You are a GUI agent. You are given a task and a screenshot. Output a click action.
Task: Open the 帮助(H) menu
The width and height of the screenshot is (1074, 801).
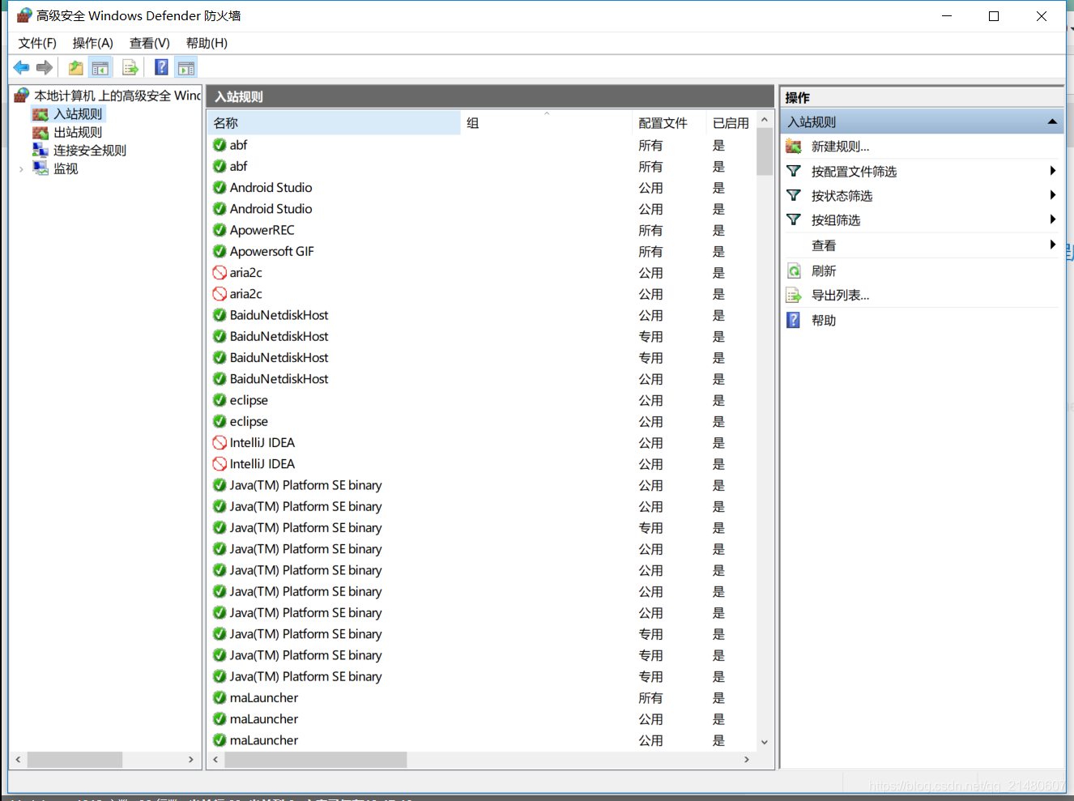pyautogui.click(x=207, y=43)
